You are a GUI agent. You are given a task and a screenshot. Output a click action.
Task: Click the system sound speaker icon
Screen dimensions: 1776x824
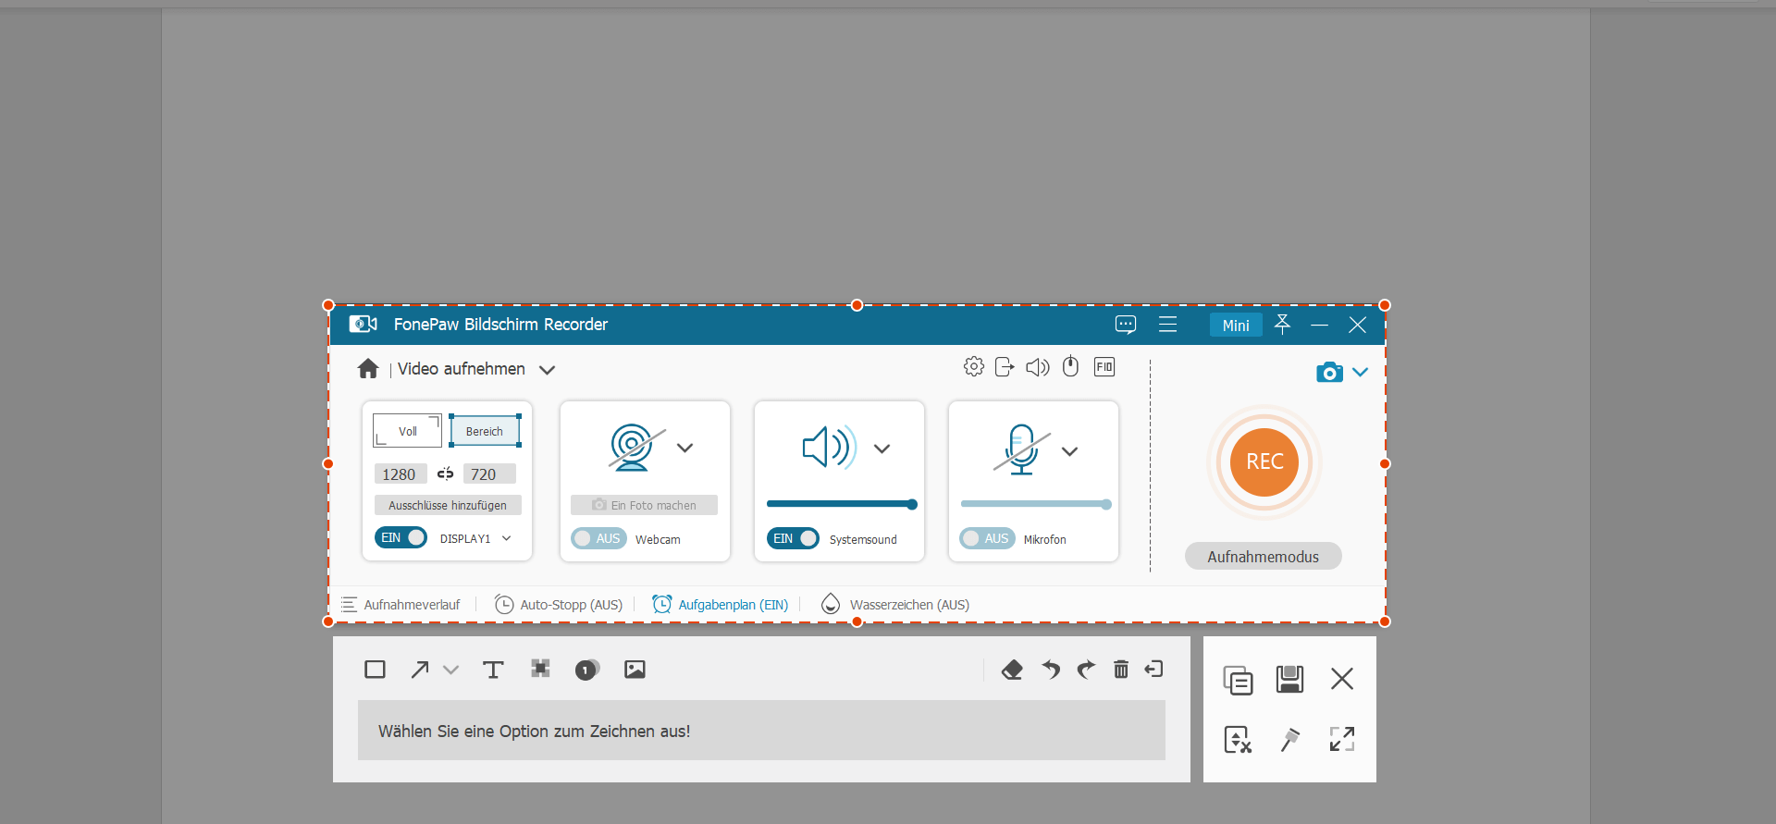(830, 448)
